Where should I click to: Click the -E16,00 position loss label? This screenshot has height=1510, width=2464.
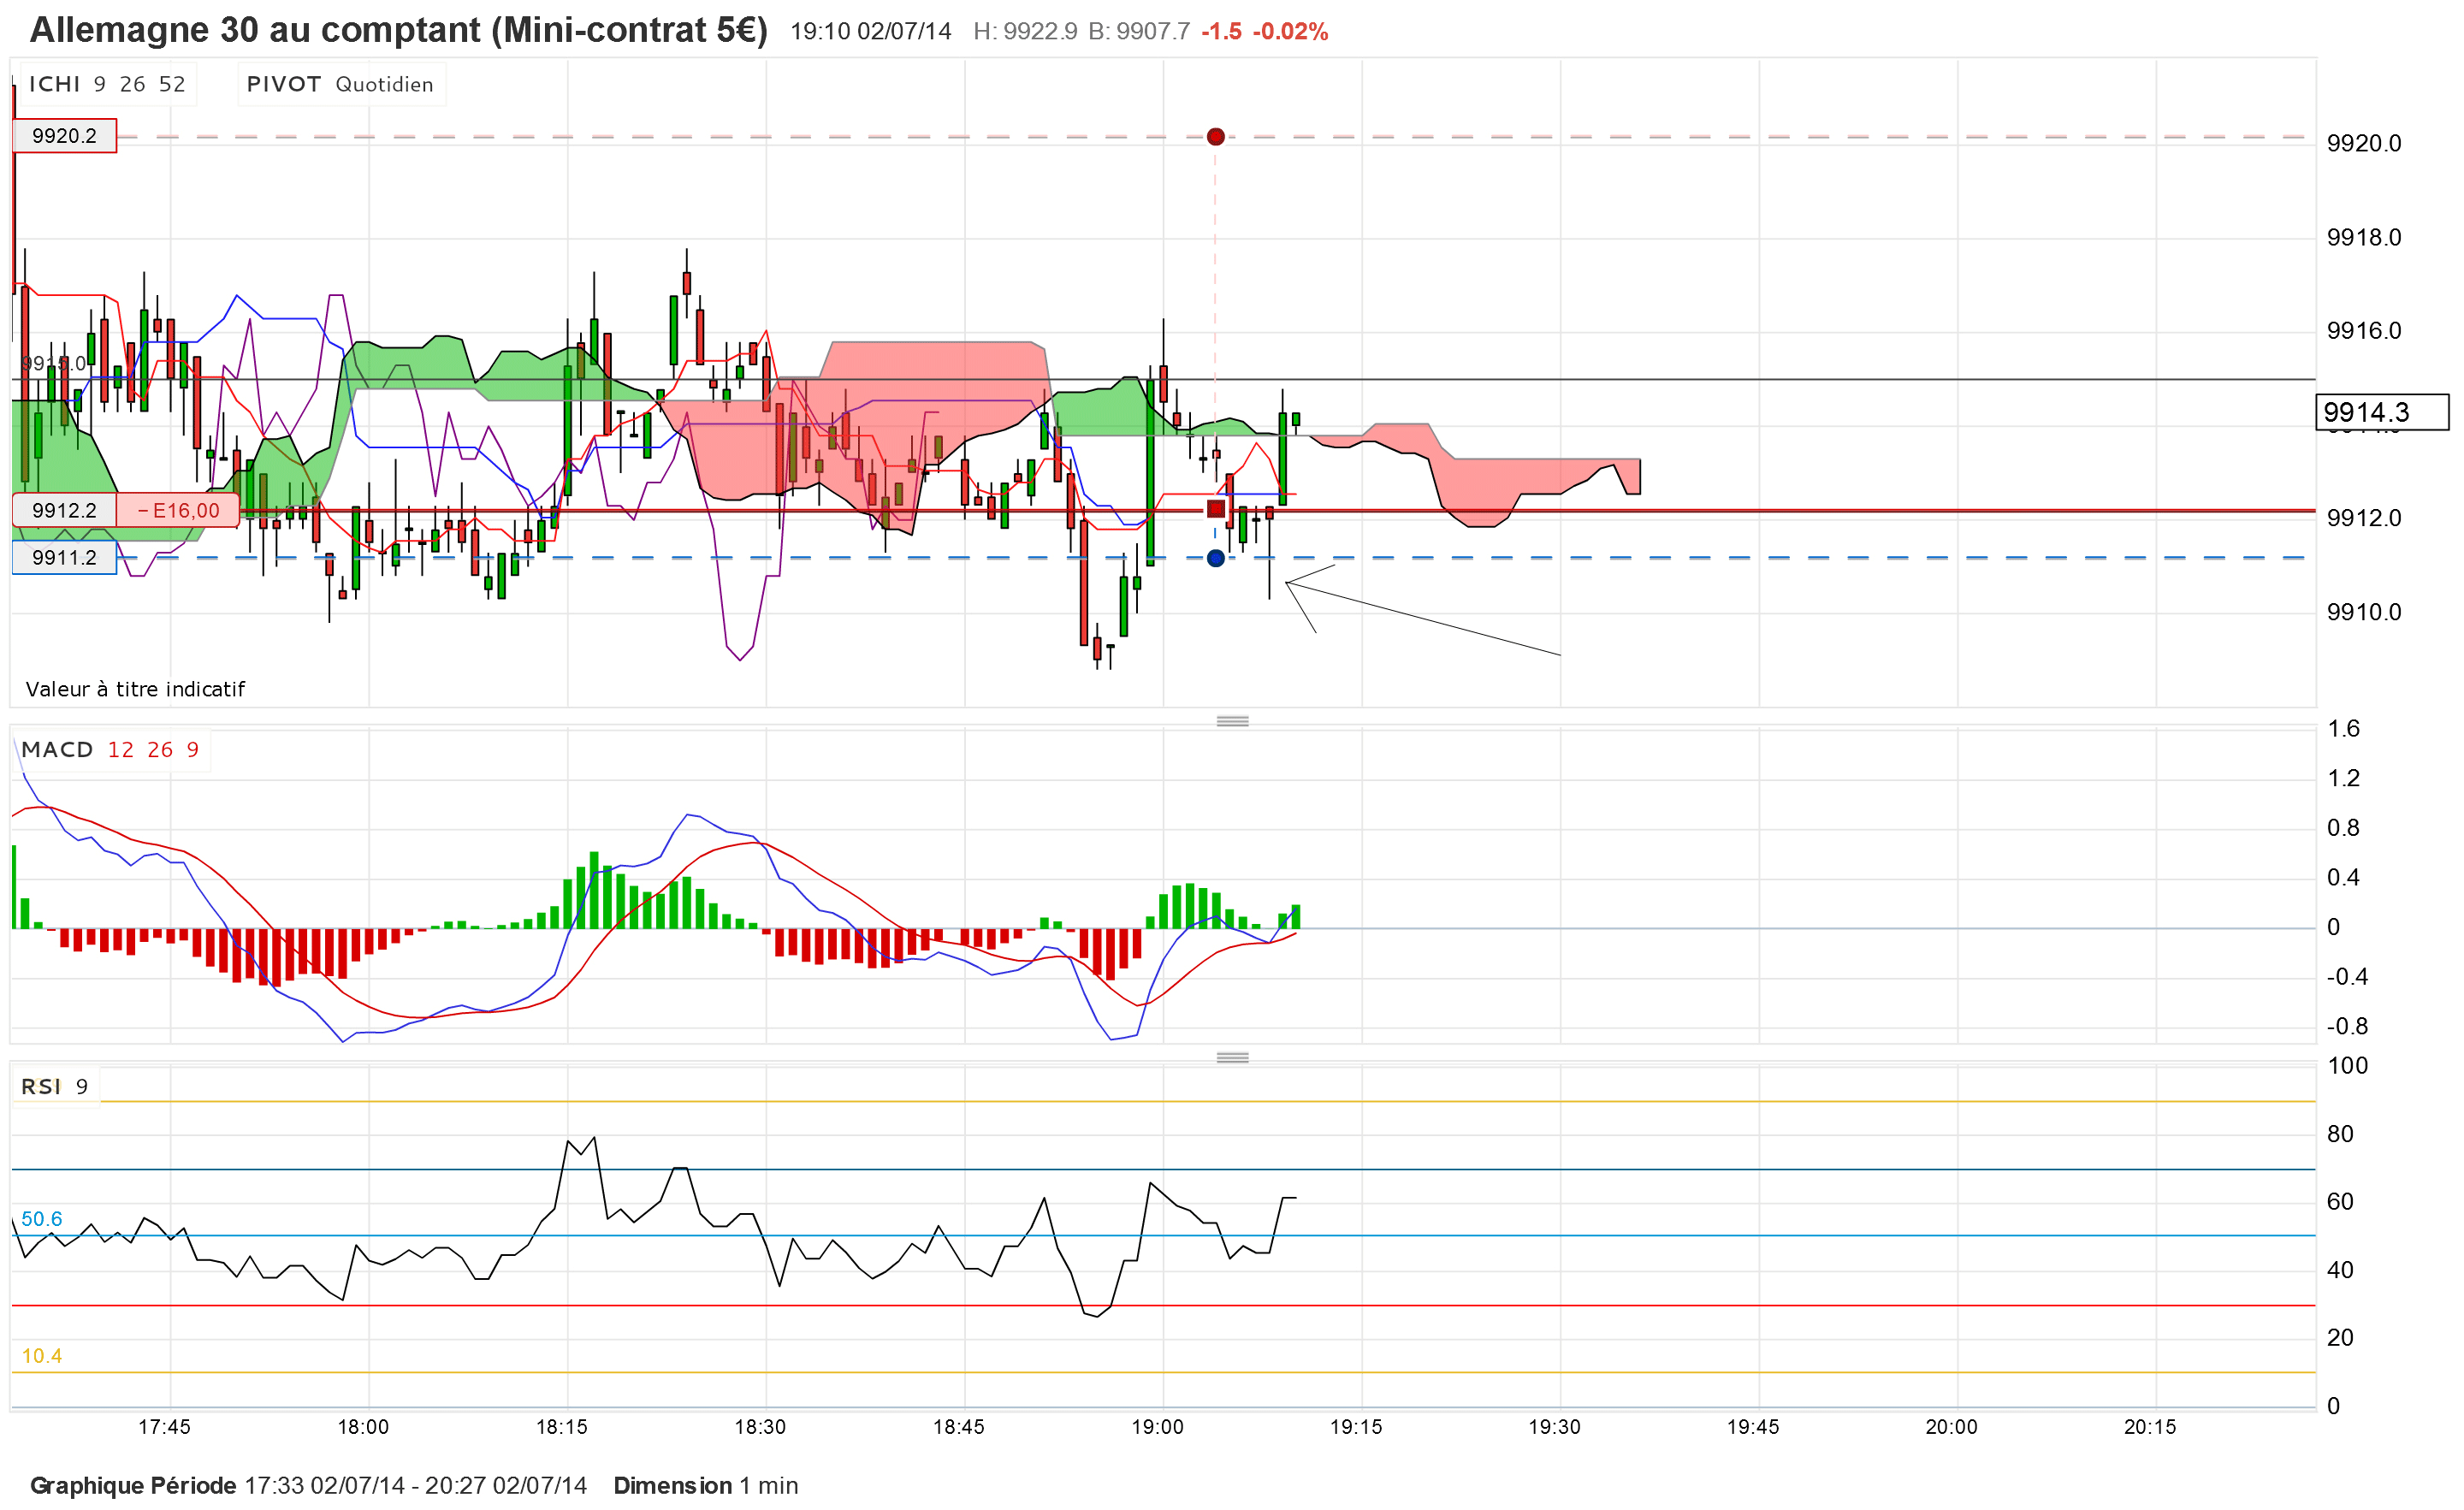178,510
